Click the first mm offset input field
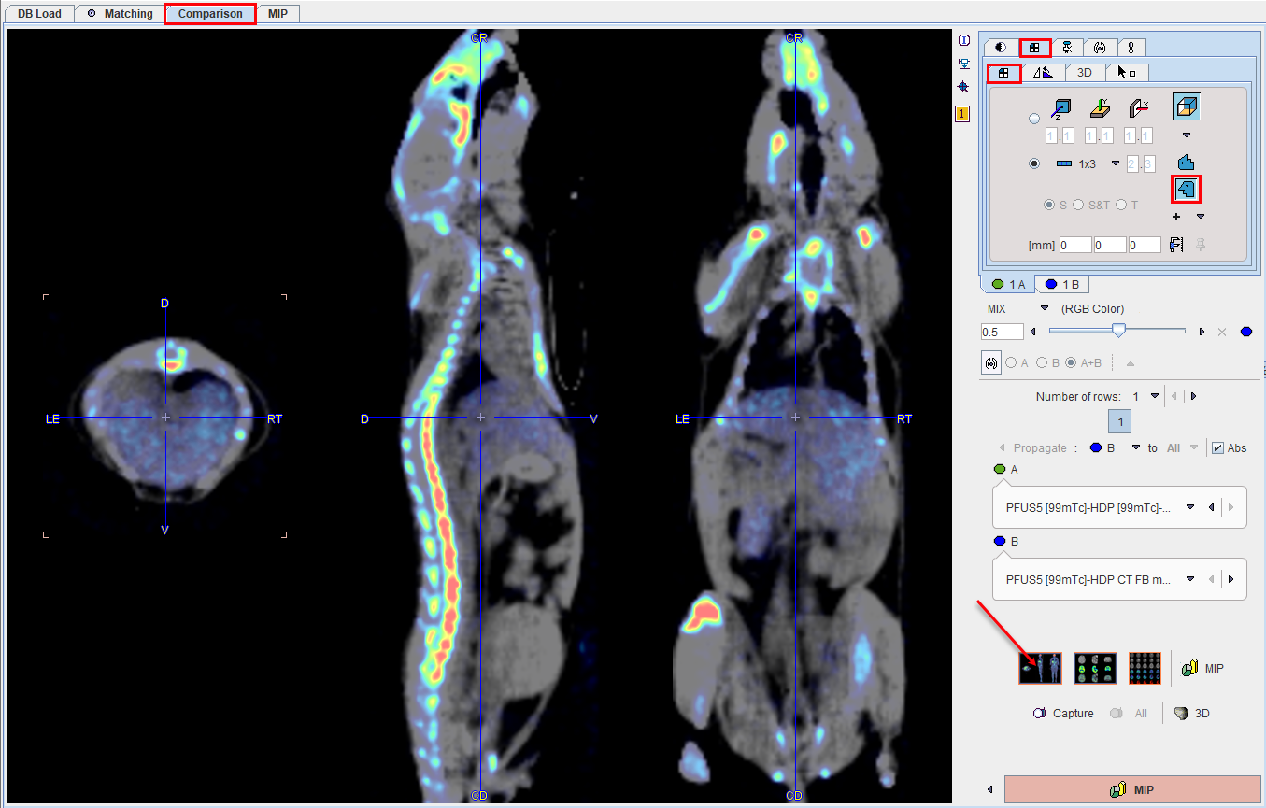Image resolution: width=1266 pixels, height=808 pixels. tap(1074, 245)
